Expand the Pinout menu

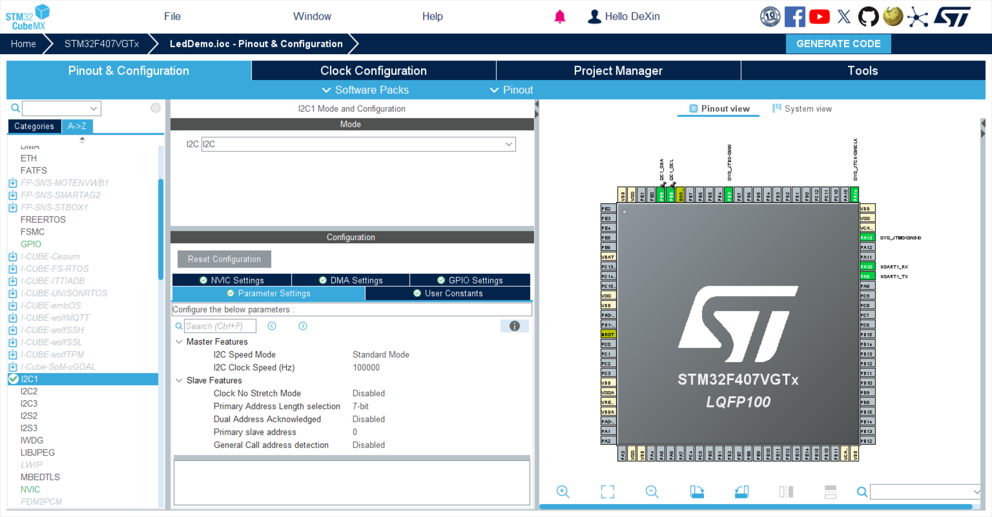coord(511,90)
